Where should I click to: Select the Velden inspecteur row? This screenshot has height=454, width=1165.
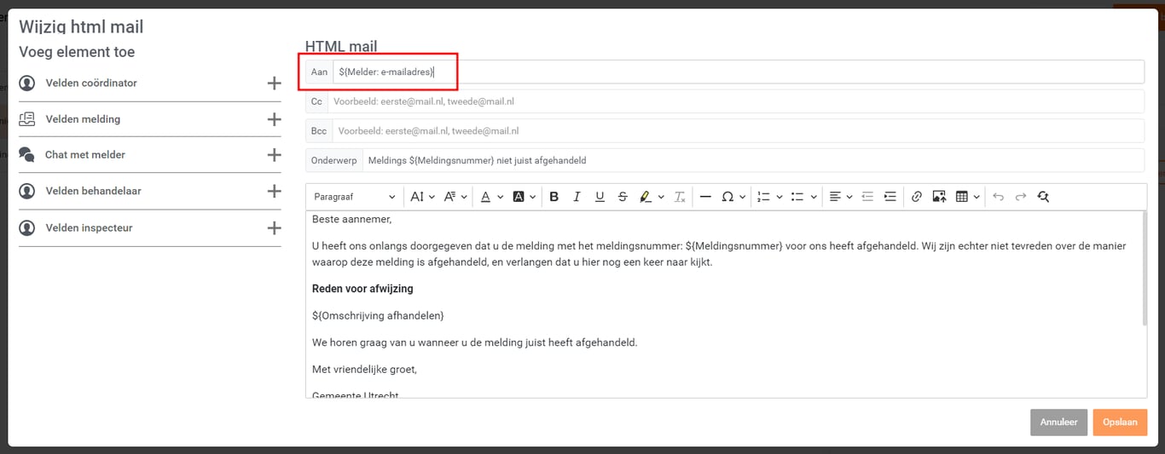tap(150, 228)
